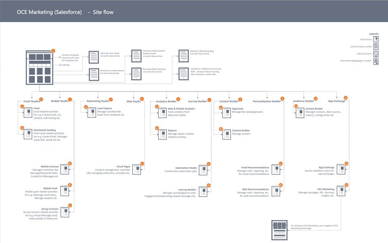
Task: Click the Data entry form legend icon
Action: 376,54
